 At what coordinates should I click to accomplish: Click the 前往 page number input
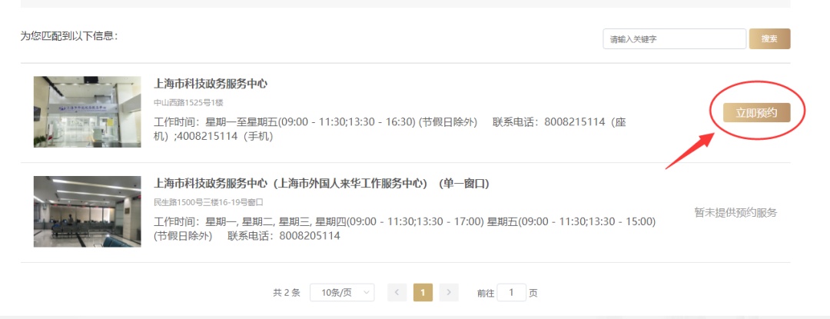point(511,293)
